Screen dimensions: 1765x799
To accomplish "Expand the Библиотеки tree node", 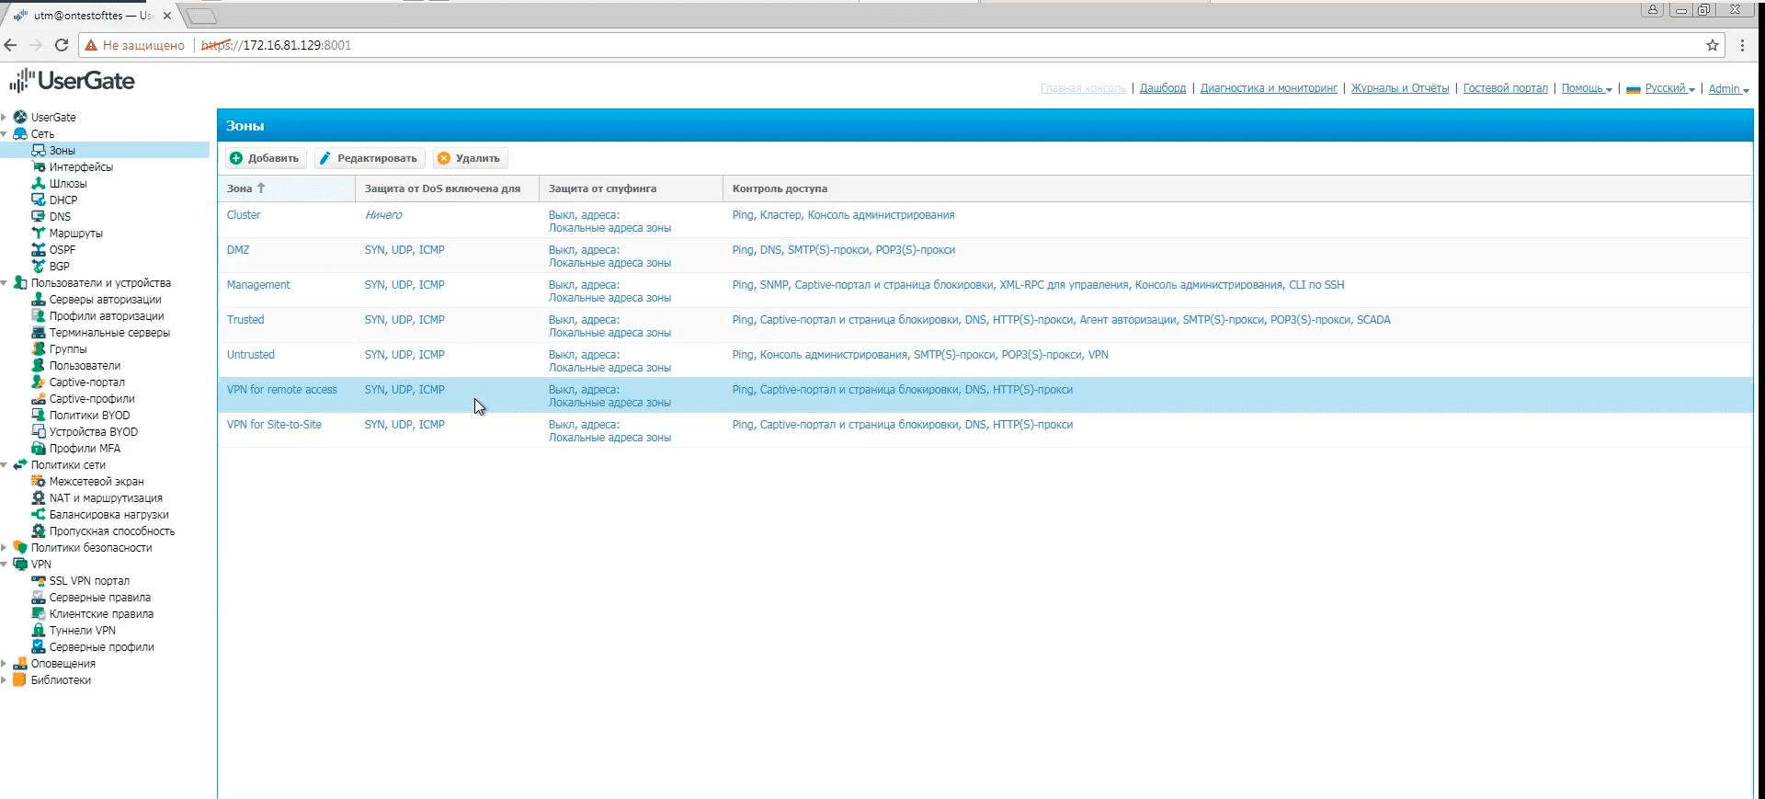I will click(x=5, y=680).
